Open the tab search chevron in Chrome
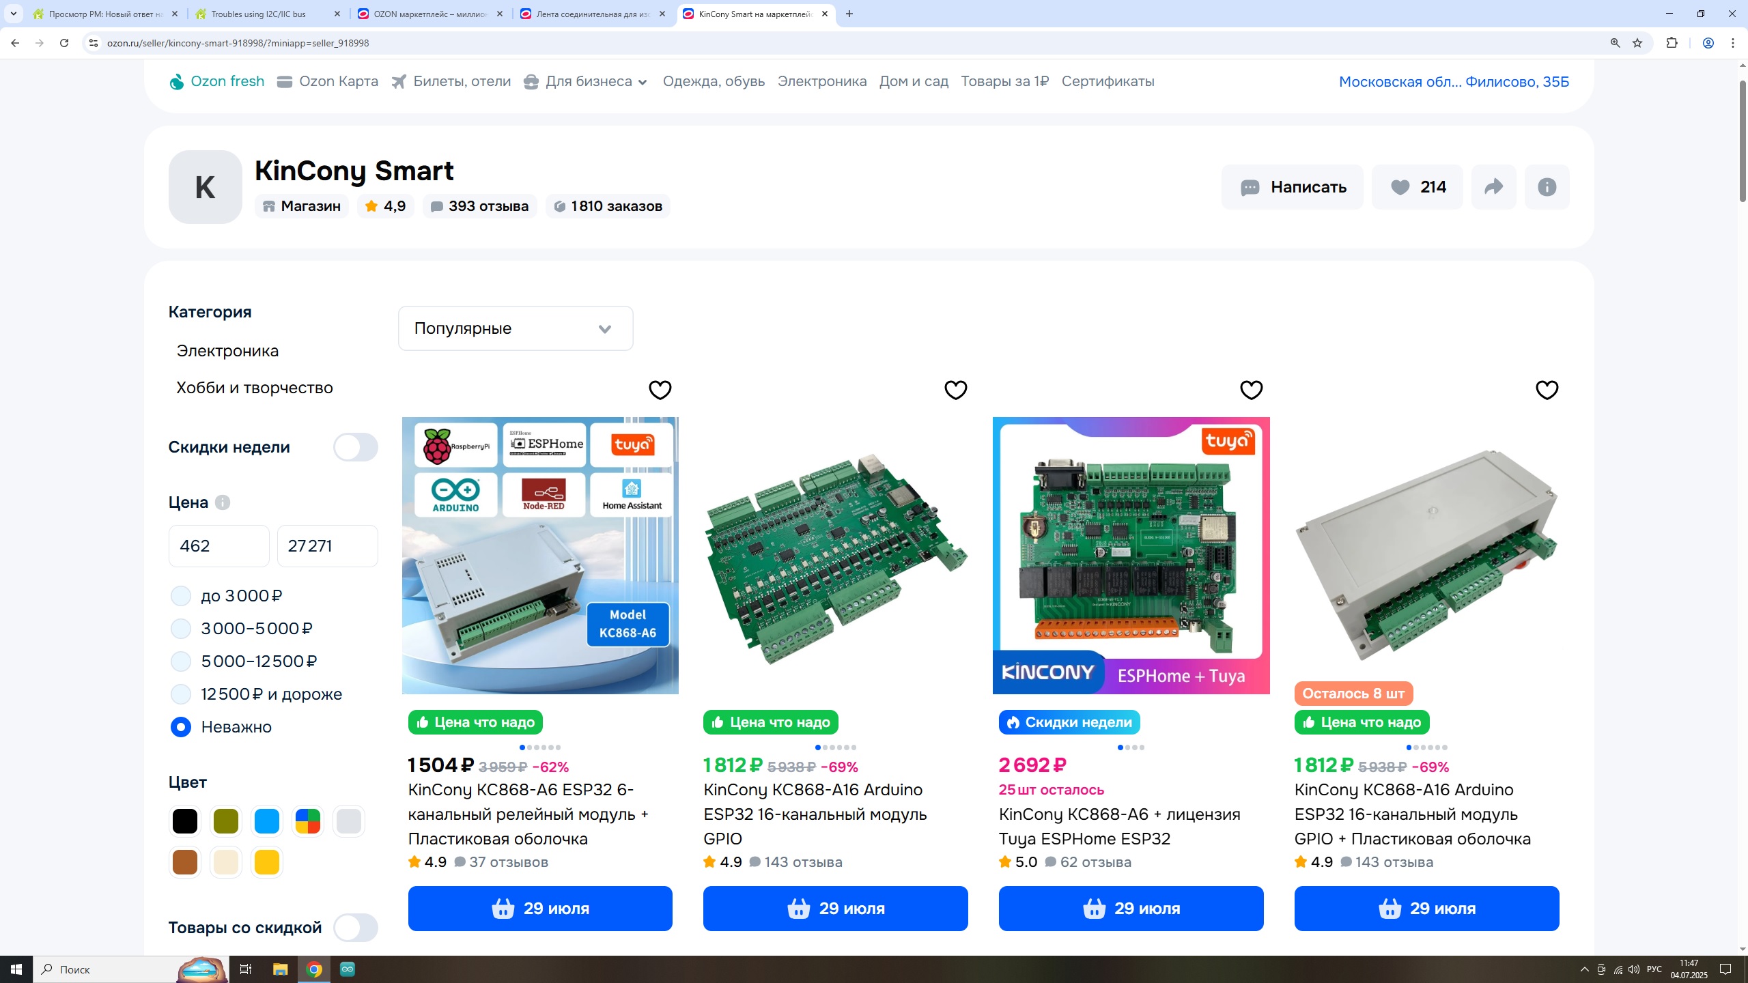1748x983 pixels. (x=13, y=14)
